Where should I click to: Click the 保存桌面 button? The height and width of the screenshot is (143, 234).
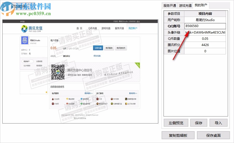click(x=213, y=135)
